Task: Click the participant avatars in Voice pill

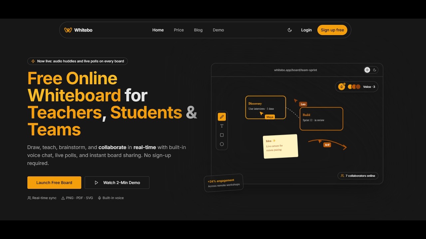Action: [x=354, y=87]
